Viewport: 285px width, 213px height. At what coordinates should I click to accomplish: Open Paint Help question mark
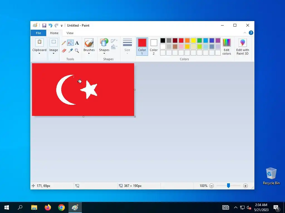point(251,33)
